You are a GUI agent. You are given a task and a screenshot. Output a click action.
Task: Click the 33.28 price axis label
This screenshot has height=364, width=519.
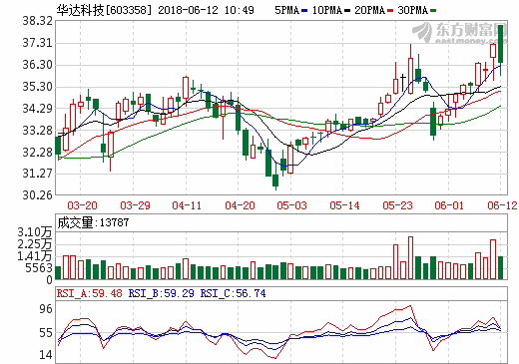pos(37,131)
